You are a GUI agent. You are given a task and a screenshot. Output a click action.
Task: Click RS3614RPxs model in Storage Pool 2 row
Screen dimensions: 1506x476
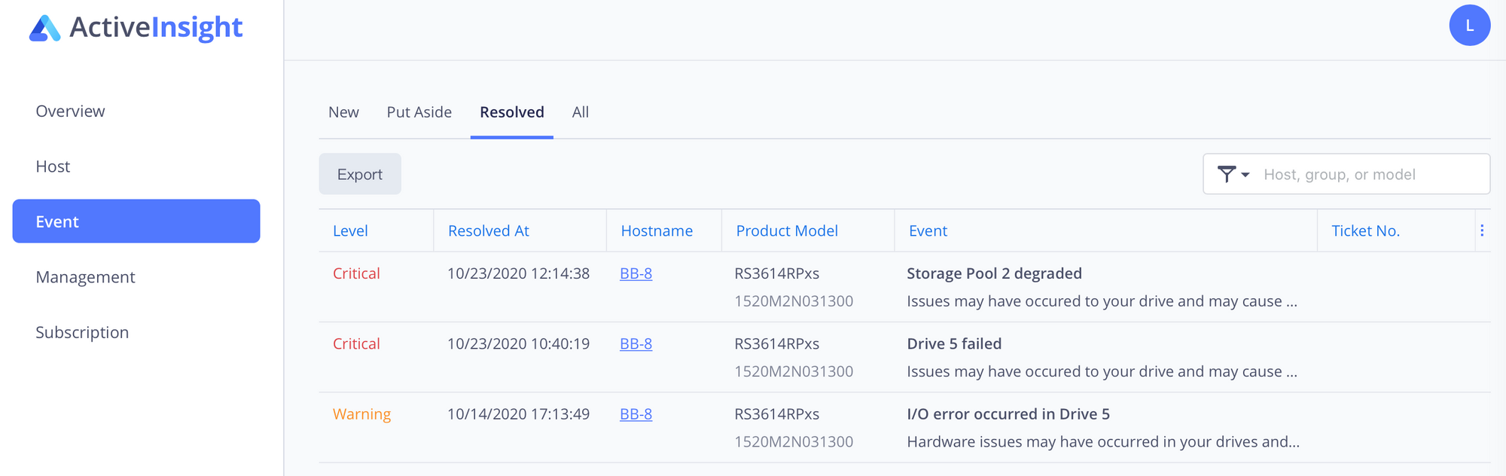[x=777, y=273]
